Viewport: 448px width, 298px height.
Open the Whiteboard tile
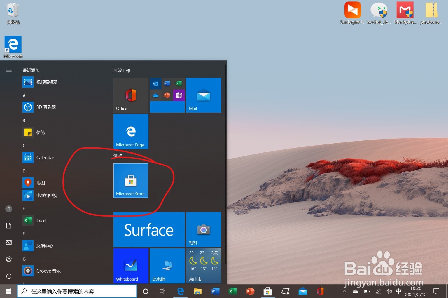click(131, 266)
